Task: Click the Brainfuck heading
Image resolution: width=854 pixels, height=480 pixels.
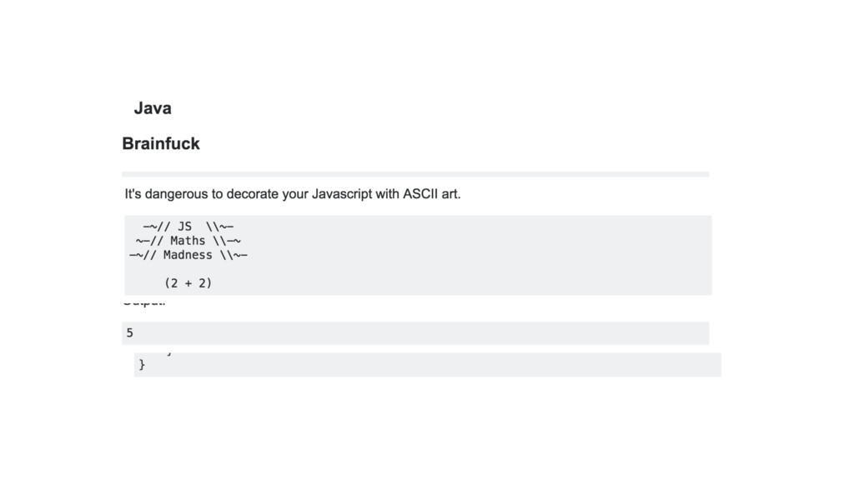Action: coord(161,143)
